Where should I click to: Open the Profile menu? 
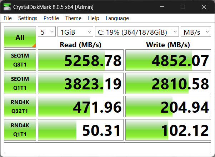click(x=51, y=18)
